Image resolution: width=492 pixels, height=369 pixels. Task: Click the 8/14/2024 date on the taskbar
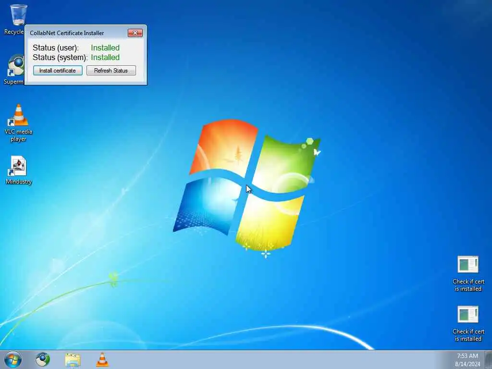[x=467, y=364]
